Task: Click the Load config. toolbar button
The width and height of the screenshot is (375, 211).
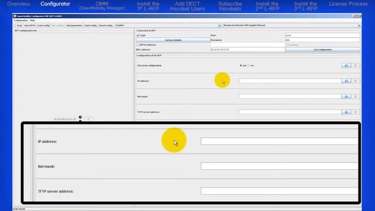Action: coord(43,25)
